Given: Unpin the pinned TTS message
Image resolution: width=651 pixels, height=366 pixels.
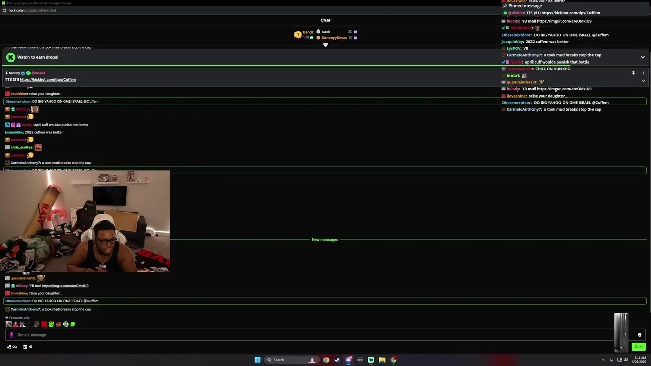Looking at the screenshot, I should coord(633,73).
